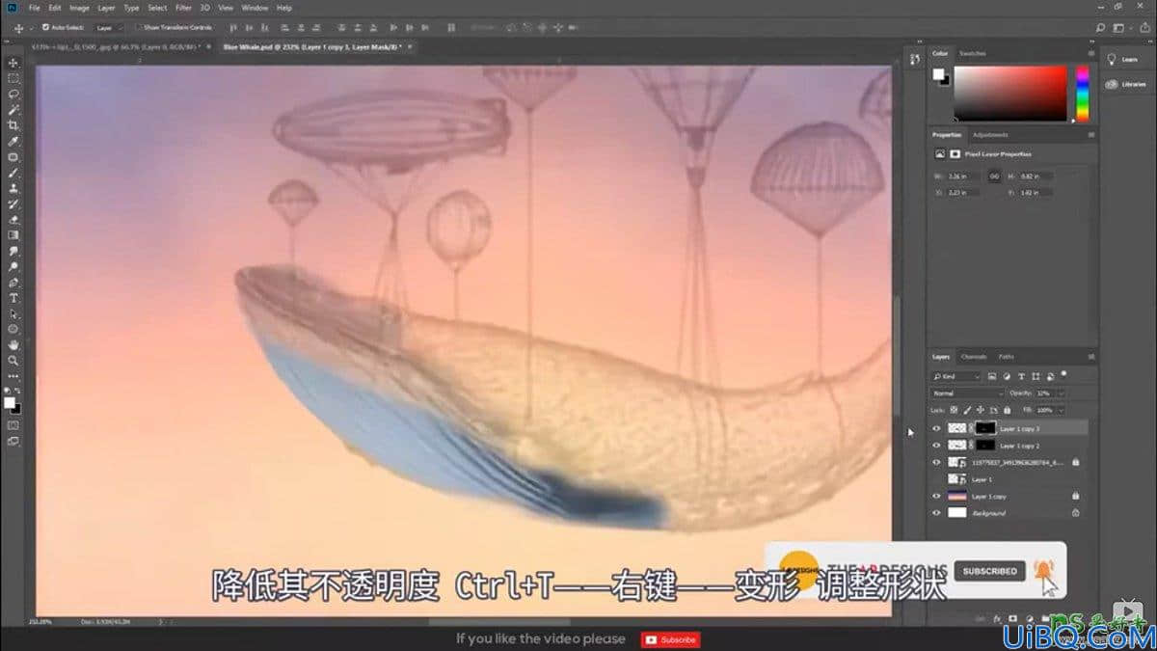Select the Eraser tool

(x=13, y=220)
